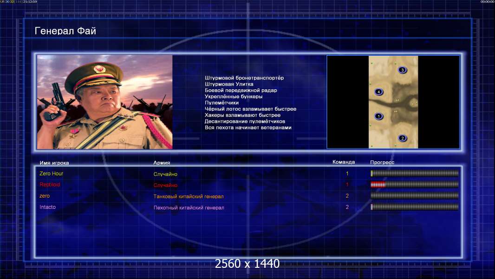
Task: Click the Армия column header
Action: pyautogui.click(x=162, y=163)
